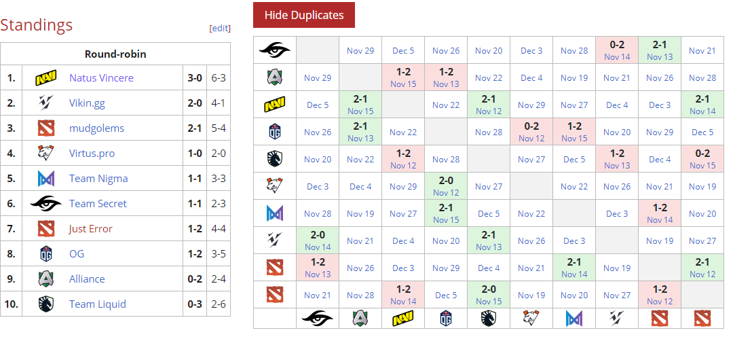Click the 2-0 Nov 15 match result cell

point(489,295)
